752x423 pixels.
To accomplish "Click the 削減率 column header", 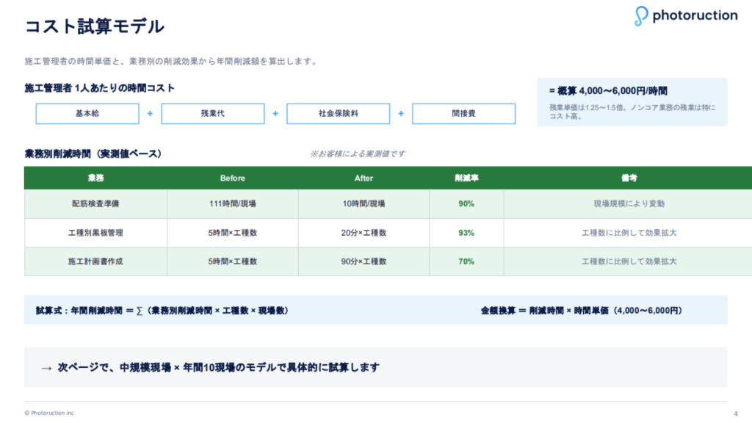I will pos(466,178).
